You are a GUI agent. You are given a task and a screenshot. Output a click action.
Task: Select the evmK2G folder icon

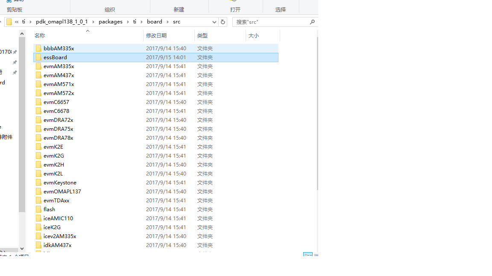coord(38,155)
